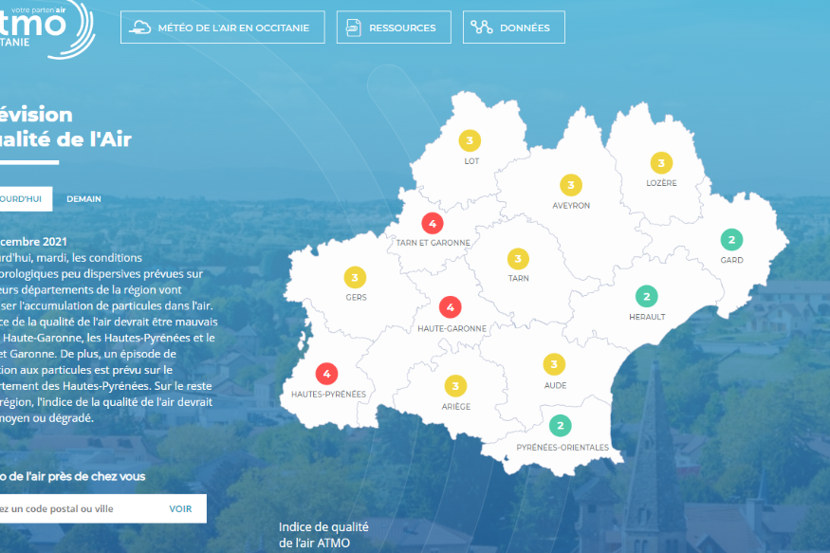
Task: Select the red Hautes-Pyrénées index marker
Action: pos(327,373)
